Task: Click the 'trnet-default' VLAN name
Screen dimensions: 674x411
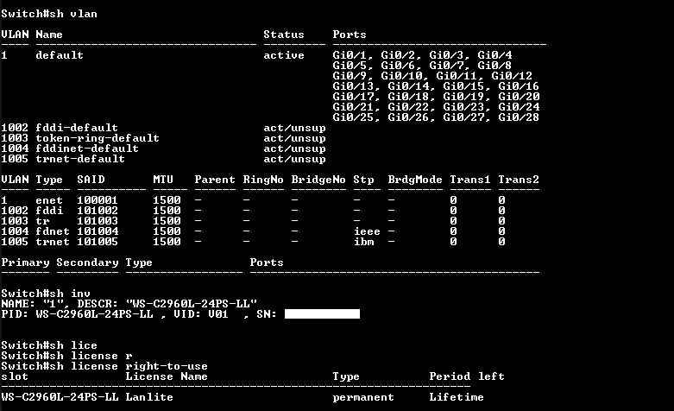Action: 80,159
